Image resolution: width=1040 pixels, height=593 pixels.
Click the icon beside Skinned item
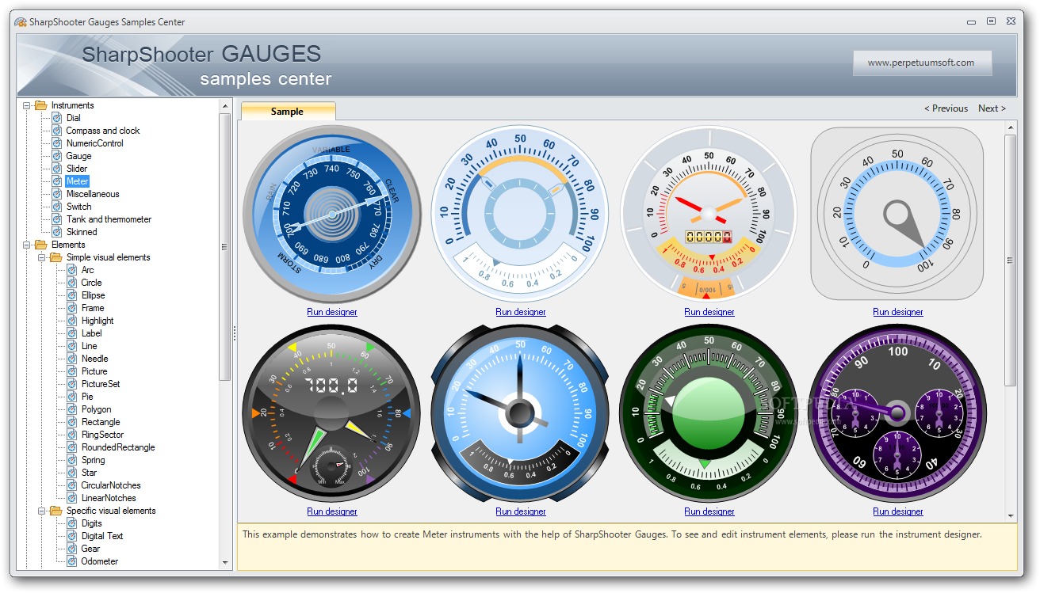point(57,232)
